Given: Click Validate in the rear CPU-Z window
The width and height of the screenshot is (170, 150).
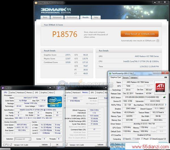Looking at the screenshot, I should point(100,145).
